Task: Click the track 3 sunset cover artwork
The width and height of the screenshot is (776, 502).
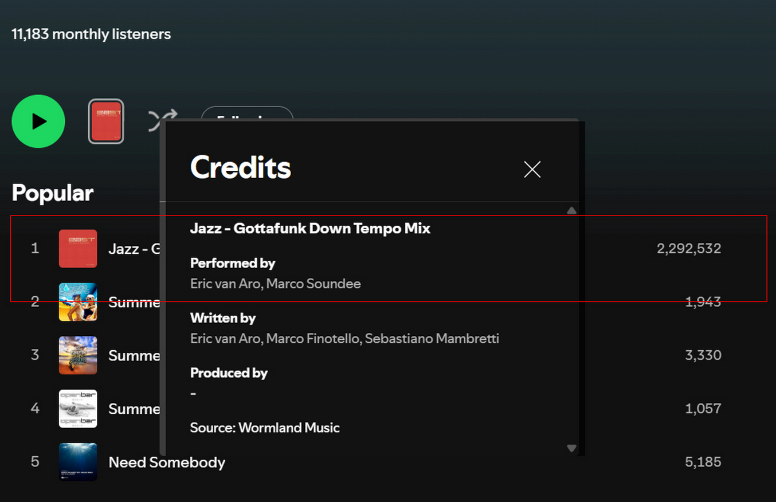Action: coord(78,355)
